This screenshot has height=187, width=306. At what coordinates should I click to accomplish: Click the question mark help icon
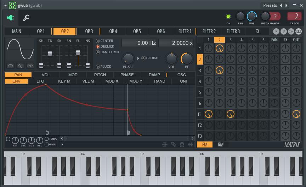tap(283, 31)
